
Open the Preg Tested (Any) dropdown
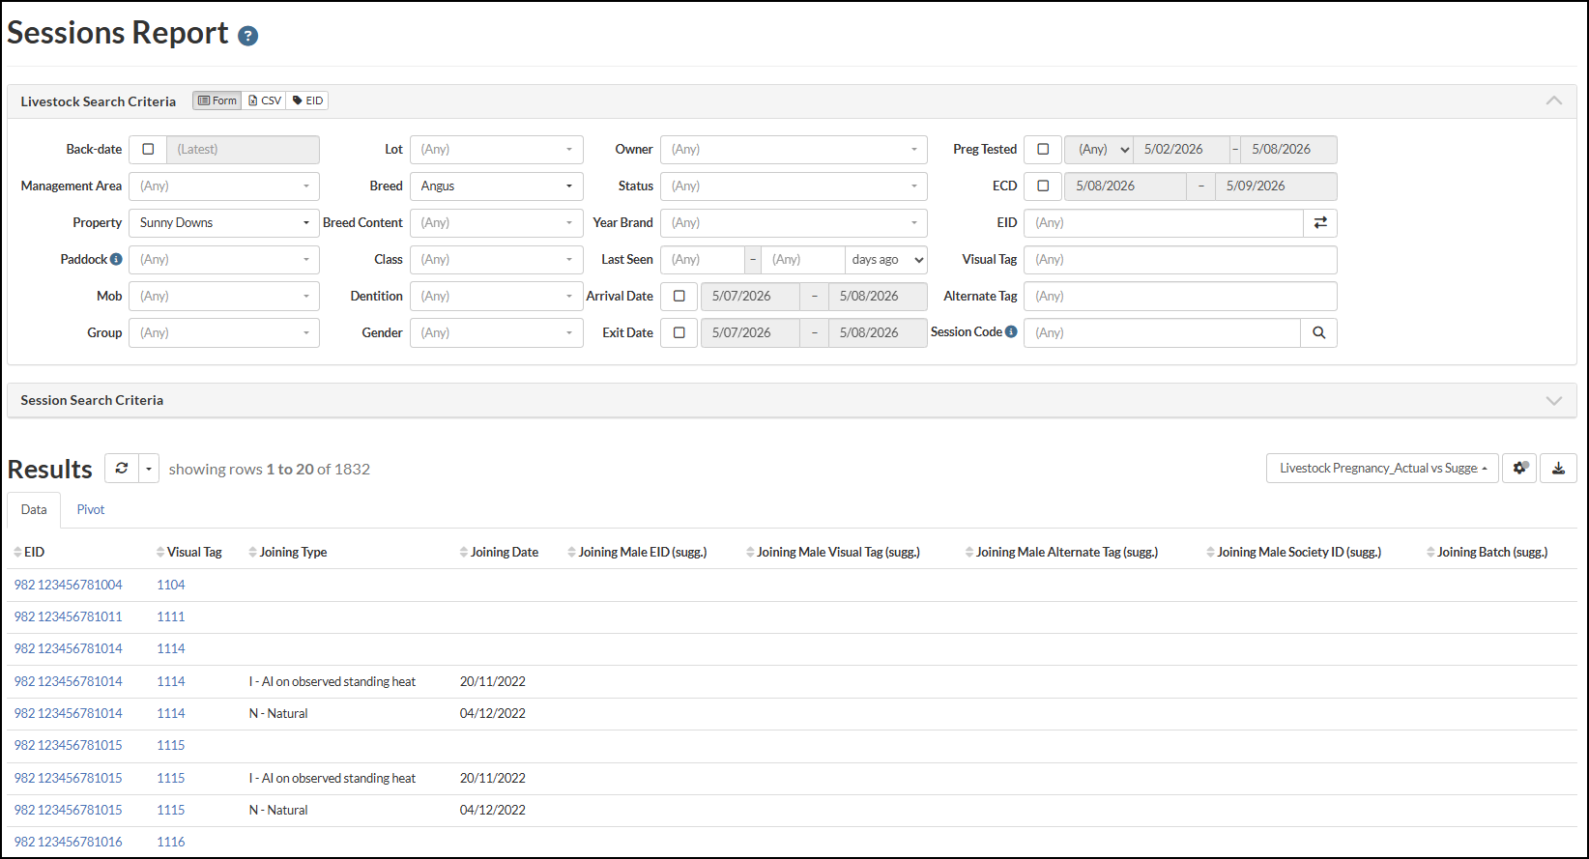1099,150
